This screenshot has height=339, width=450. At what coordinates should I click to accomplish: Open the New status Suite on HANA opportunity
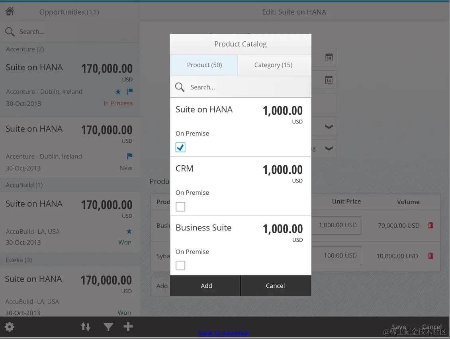click(x=70, y=147)
